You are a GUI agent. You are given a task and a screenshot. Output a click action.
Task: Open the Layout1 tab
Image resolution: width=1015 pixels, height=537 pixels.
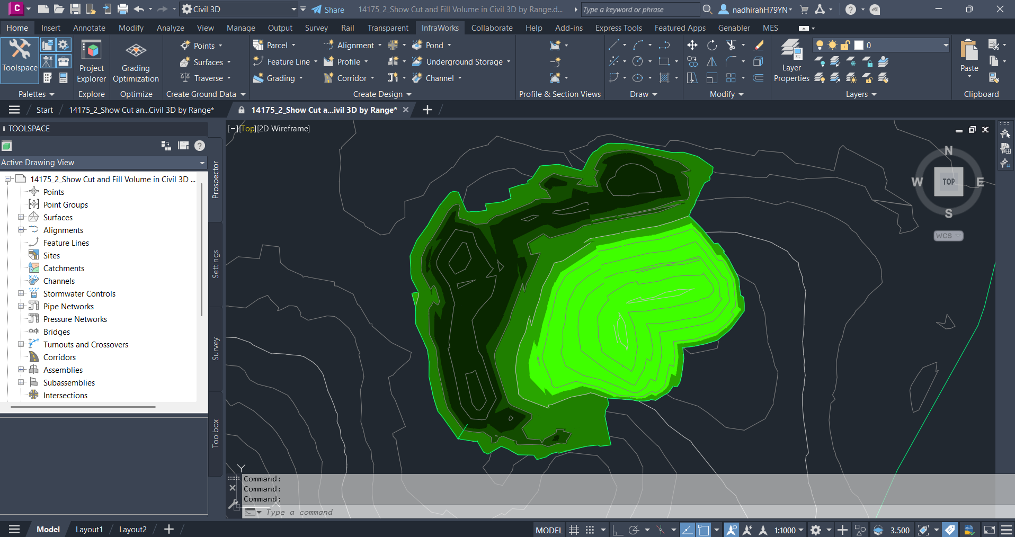click(89, 529)
